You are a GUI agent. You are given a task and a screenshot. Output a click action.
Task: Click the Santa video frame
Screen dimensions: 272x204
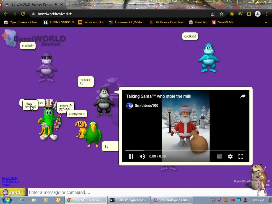186,126
